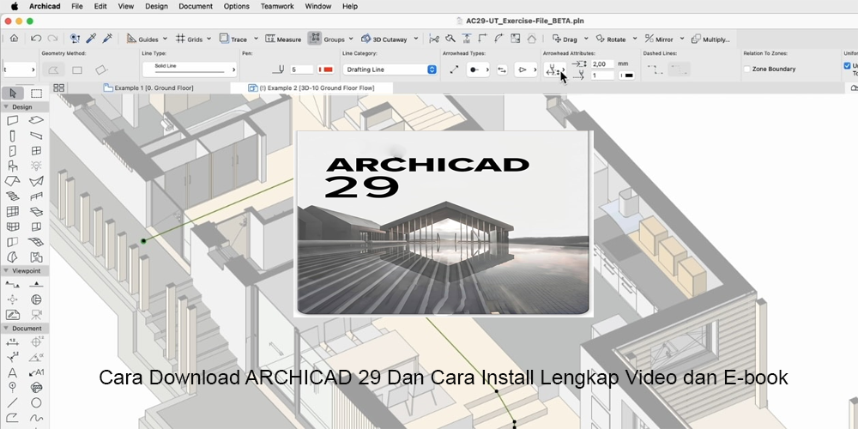Select the Lamp tool
The width and height of the screenshot is (858, 429).
point(36,166)
